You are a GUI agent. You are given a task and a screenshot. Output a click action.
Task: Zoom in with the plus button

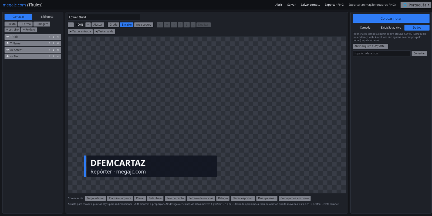click(x=88, y=25)
